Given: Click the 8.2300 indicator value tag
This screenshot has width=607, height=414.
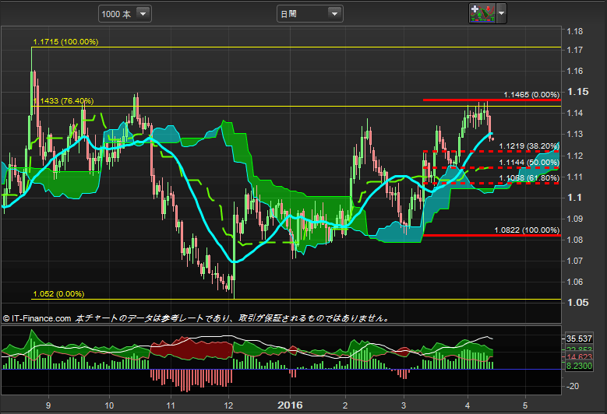Looking at the screenshot, I should tap(579, 366).
